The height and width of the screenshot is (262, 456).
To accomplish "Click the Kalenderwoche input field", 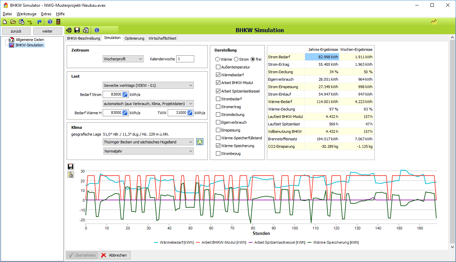I will click(185, 59).
